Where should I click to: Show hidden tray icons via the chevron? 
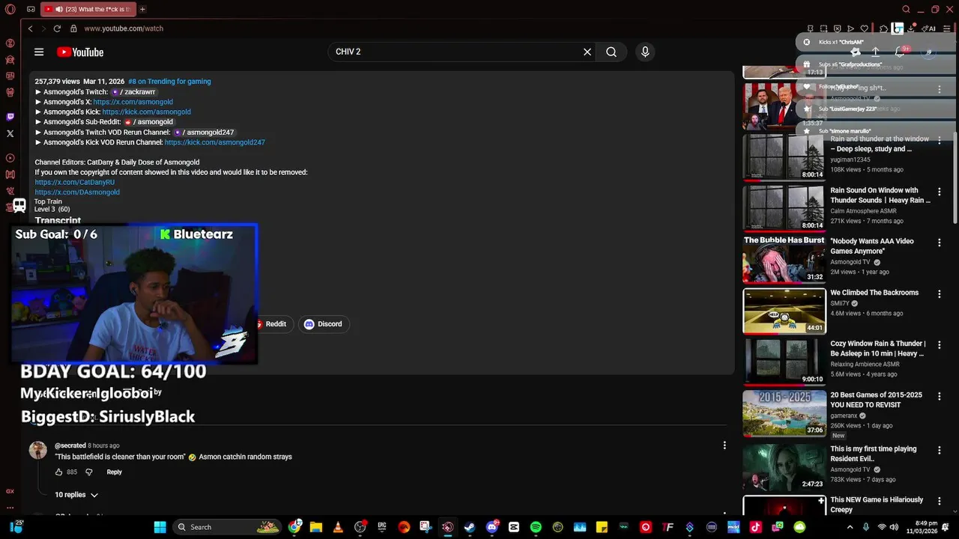(850, 527)
